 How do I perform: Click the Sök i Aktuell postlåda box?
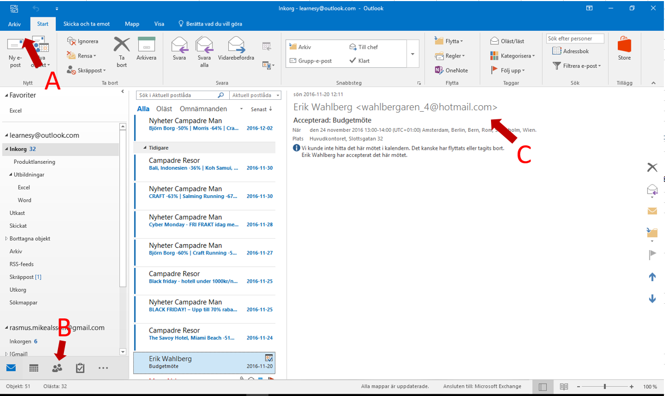[182, 95]
